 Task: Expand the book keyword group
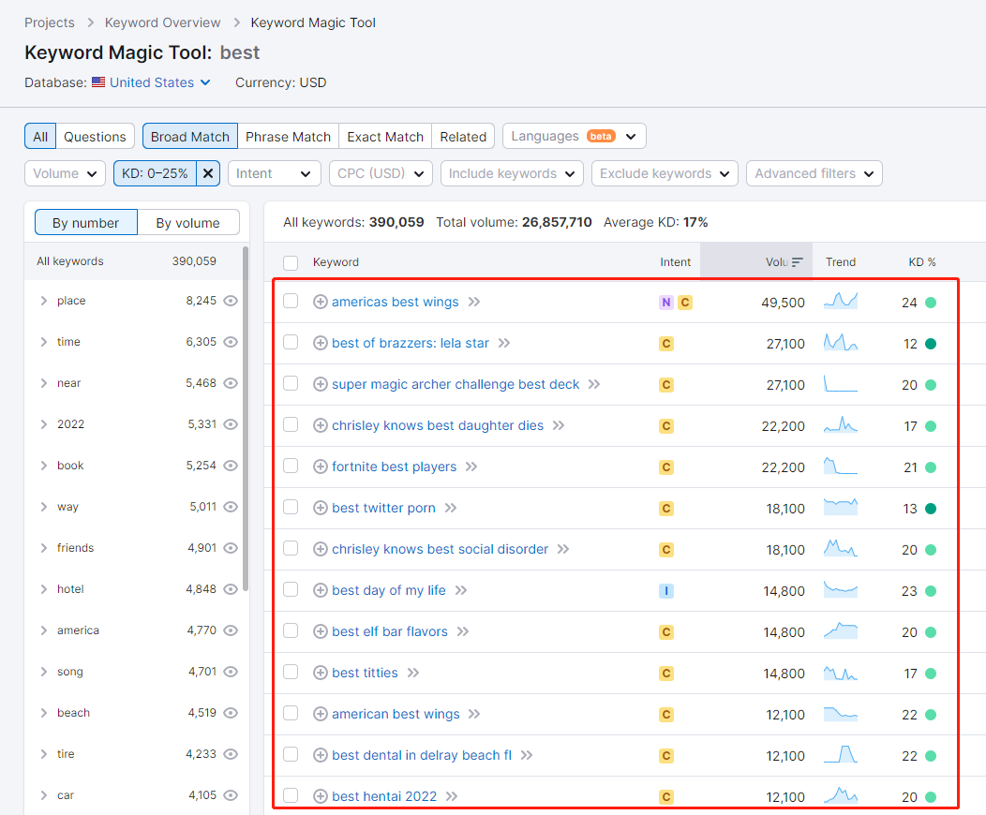tap(43, 466)
